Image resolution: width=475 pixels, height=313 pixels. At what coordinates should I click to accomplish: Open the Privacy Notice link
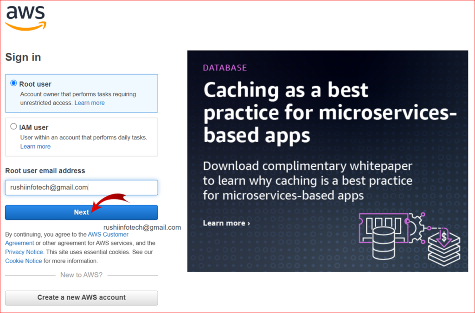tap(24, 252)
